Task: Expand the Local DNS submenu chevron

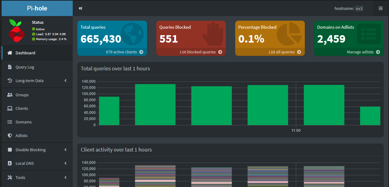Action: click(65, 163)
